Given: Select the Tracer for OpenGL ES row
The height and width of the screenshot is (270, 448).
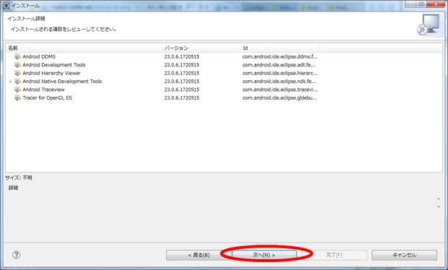Looking at the screenshot, I should tap(224, 97).
